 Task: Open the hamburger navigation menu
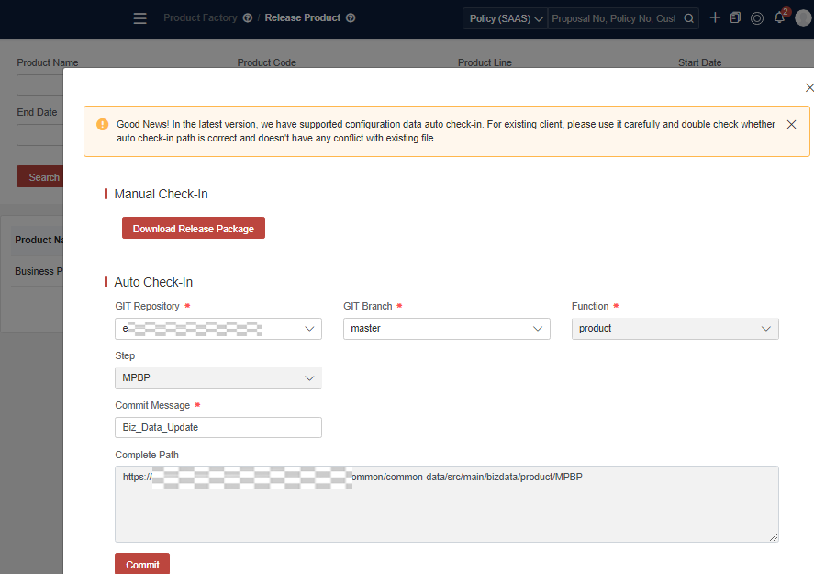point(139,17)
